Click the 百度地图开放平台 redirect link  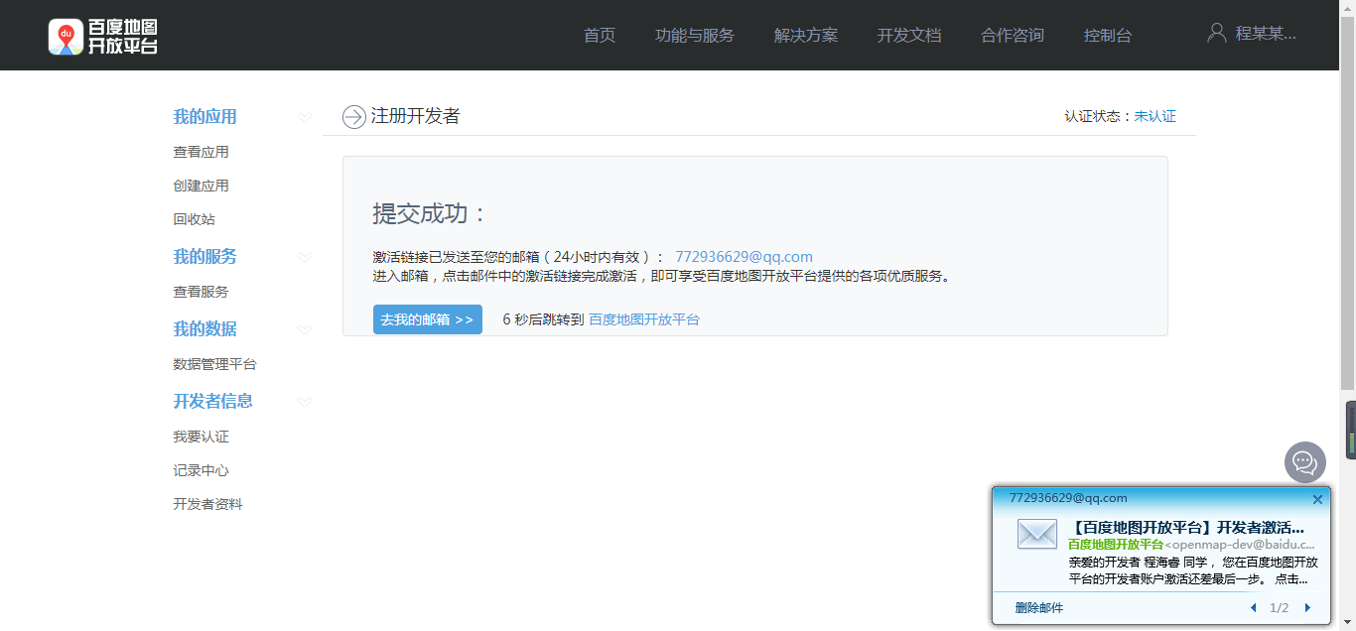pyautogui.click(x=644, y=319)
